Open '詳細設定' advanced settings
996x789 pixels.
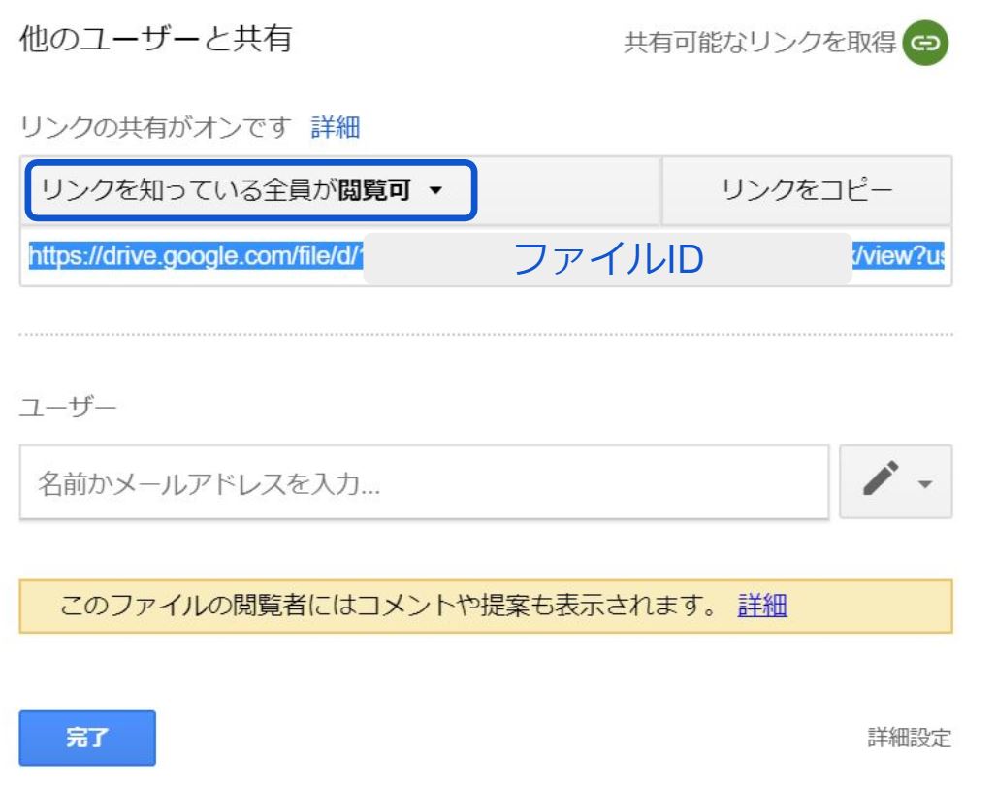click(x=909, y=738)
